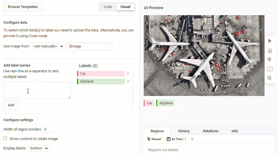Fit image to screen icon
This screenshot has width=278, height=154.
269,69
